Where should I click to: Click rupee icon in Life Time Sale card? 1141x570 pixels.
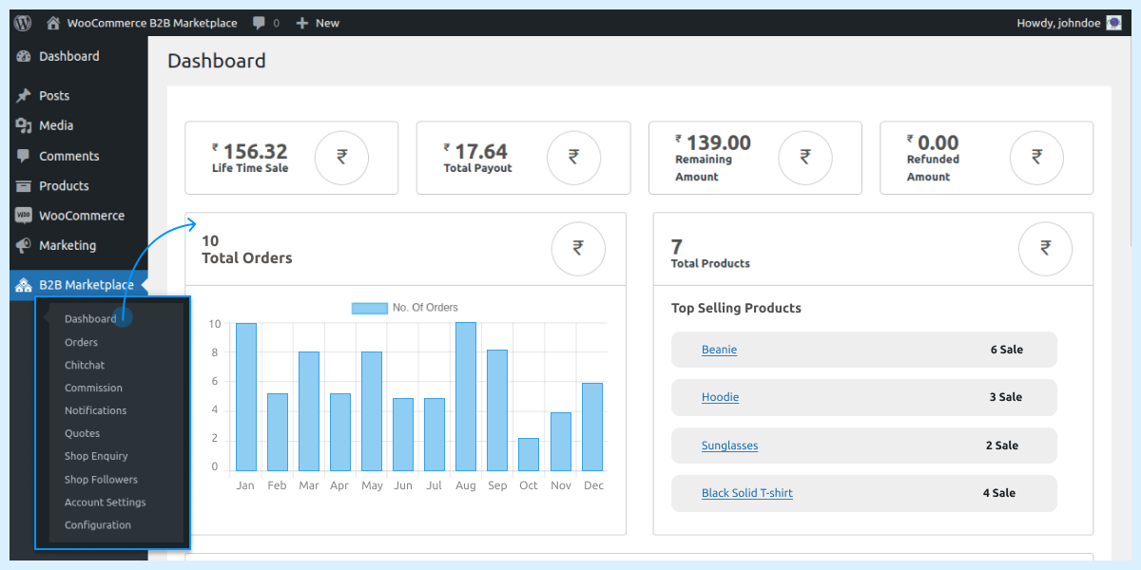coord(342,158)
